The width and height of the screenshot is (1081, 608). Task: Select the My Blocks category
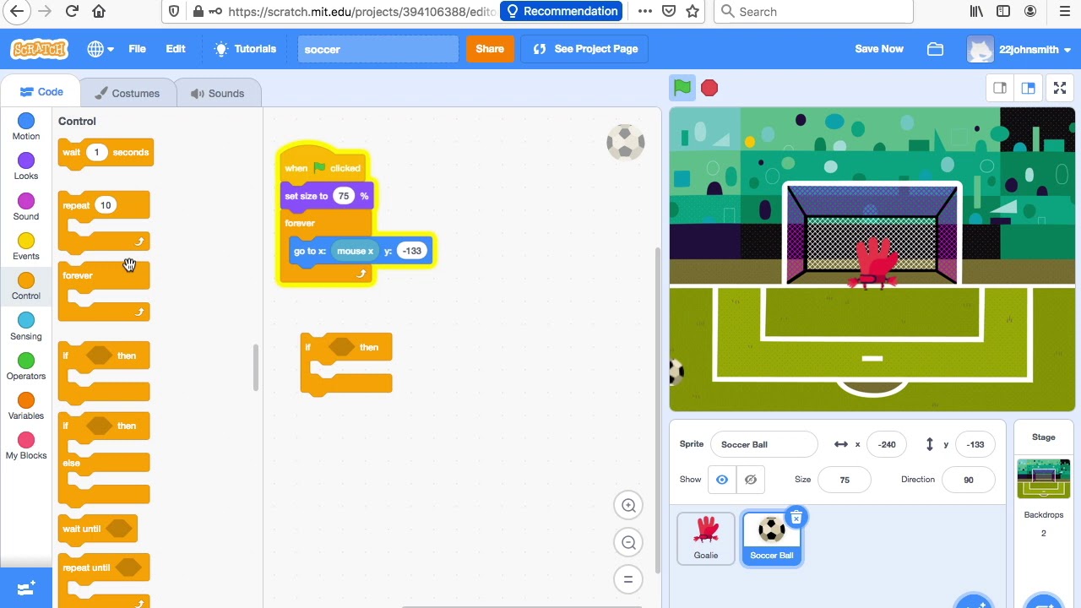point(26,446)
